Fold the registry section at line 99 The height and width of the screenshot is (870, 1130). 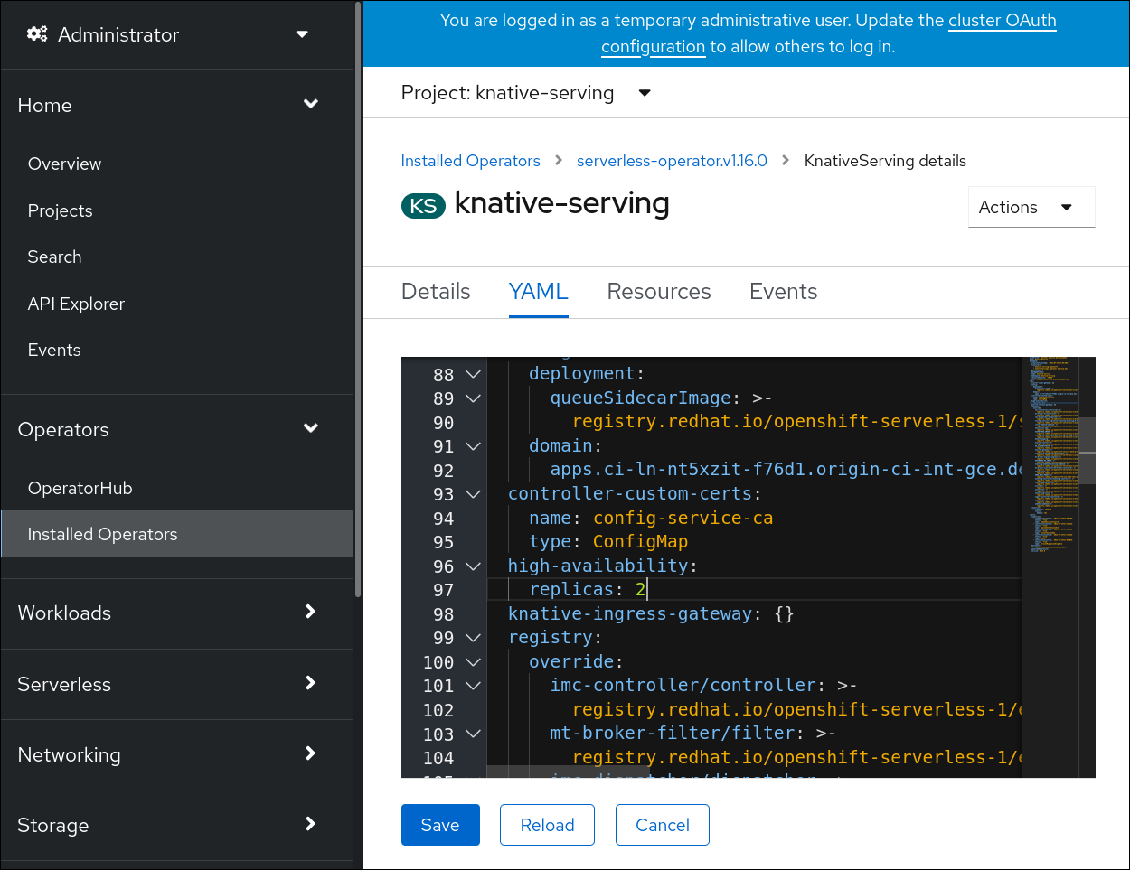pyautogui.click(x=473, y=638)
